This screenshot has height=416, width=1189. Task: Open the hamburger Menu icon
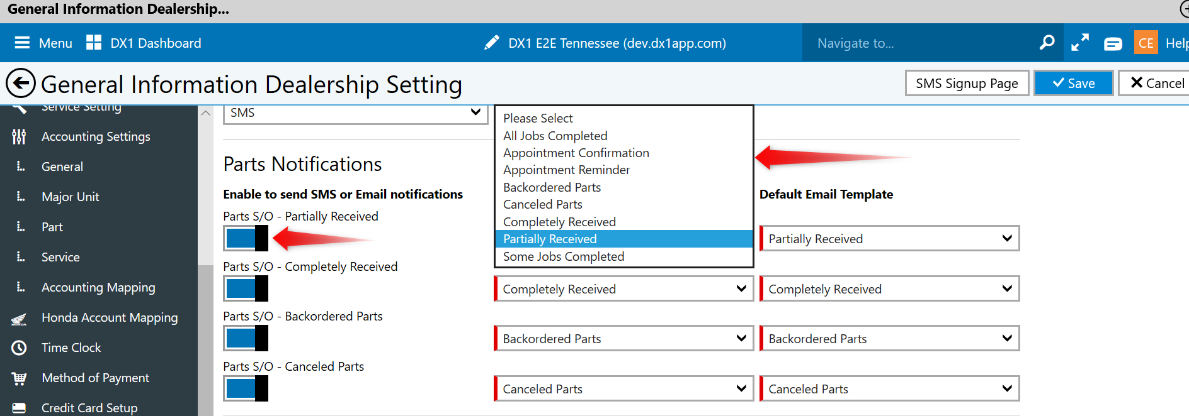pos(22,43)
